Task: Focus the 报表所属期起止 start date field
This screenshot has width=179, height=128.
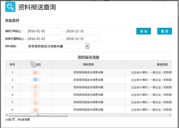Action: pos(44,39)
